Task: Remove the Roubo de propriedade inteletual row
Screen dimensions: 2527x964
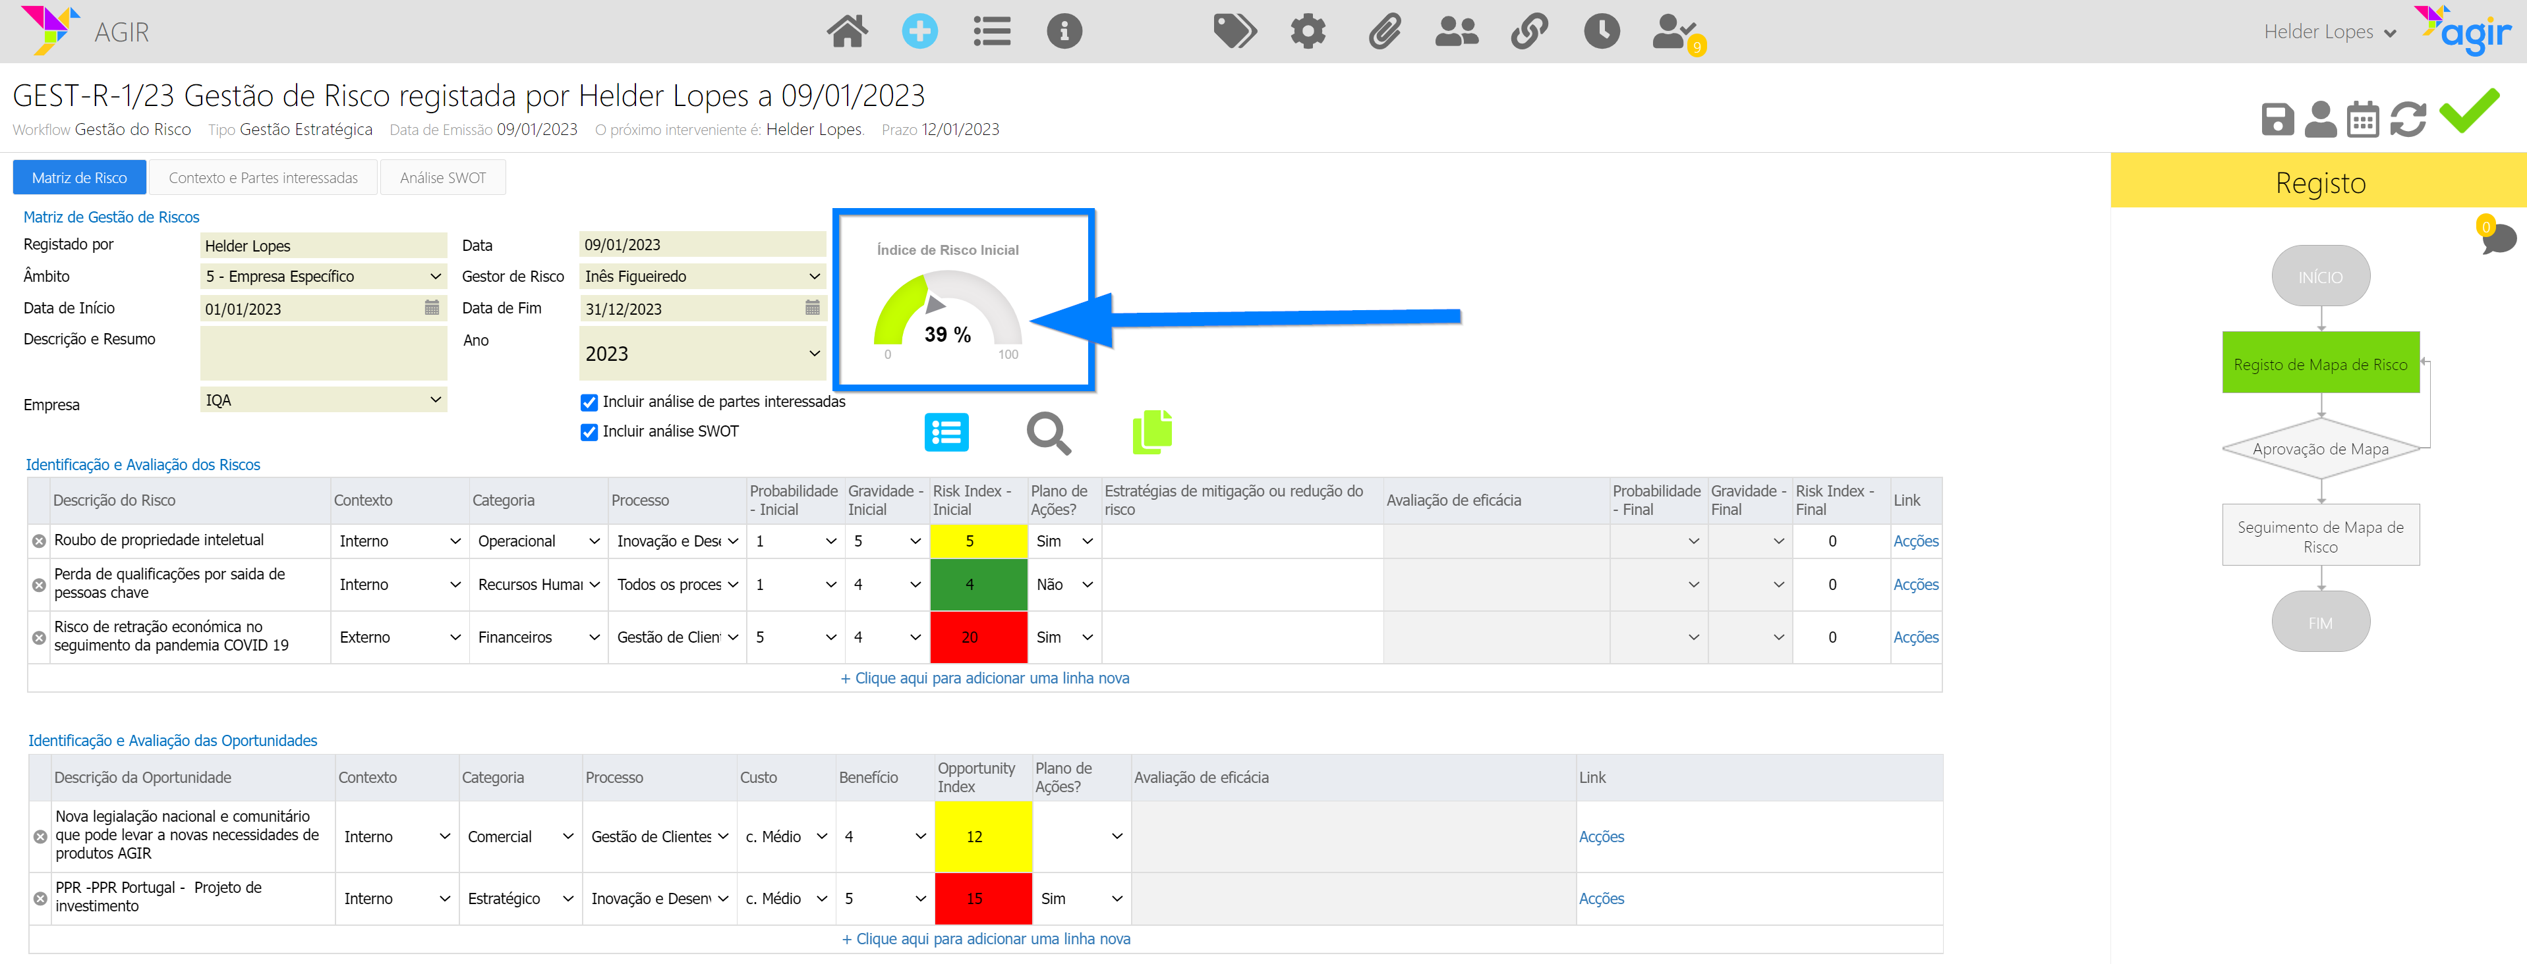Action: 40,541
